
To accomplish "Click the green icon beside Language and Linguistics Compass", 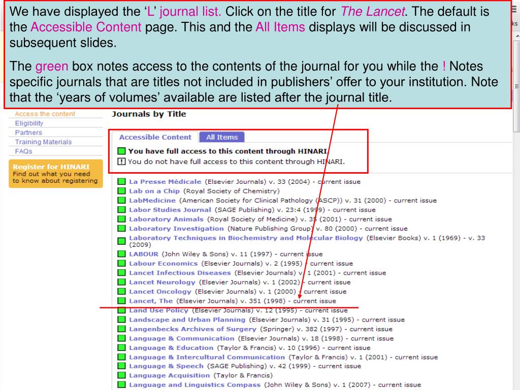I will [122, 384].
